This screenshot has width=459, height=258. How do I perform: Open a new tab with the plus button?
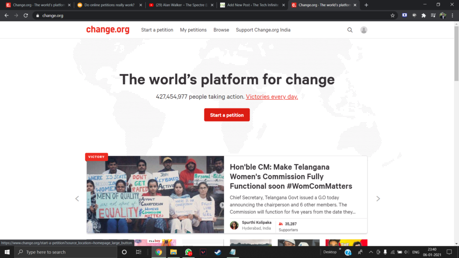366,5
